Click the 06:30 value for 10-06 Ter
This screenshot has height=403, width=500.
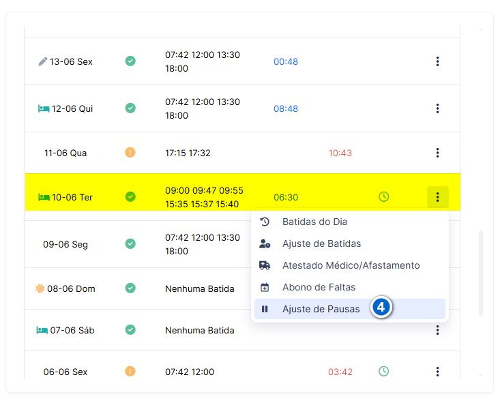[x=286, y=197]
